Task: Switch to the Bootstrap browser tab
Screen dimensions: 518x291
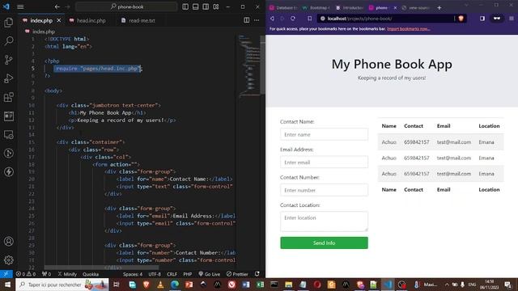Action: click(x=316, y=7)
